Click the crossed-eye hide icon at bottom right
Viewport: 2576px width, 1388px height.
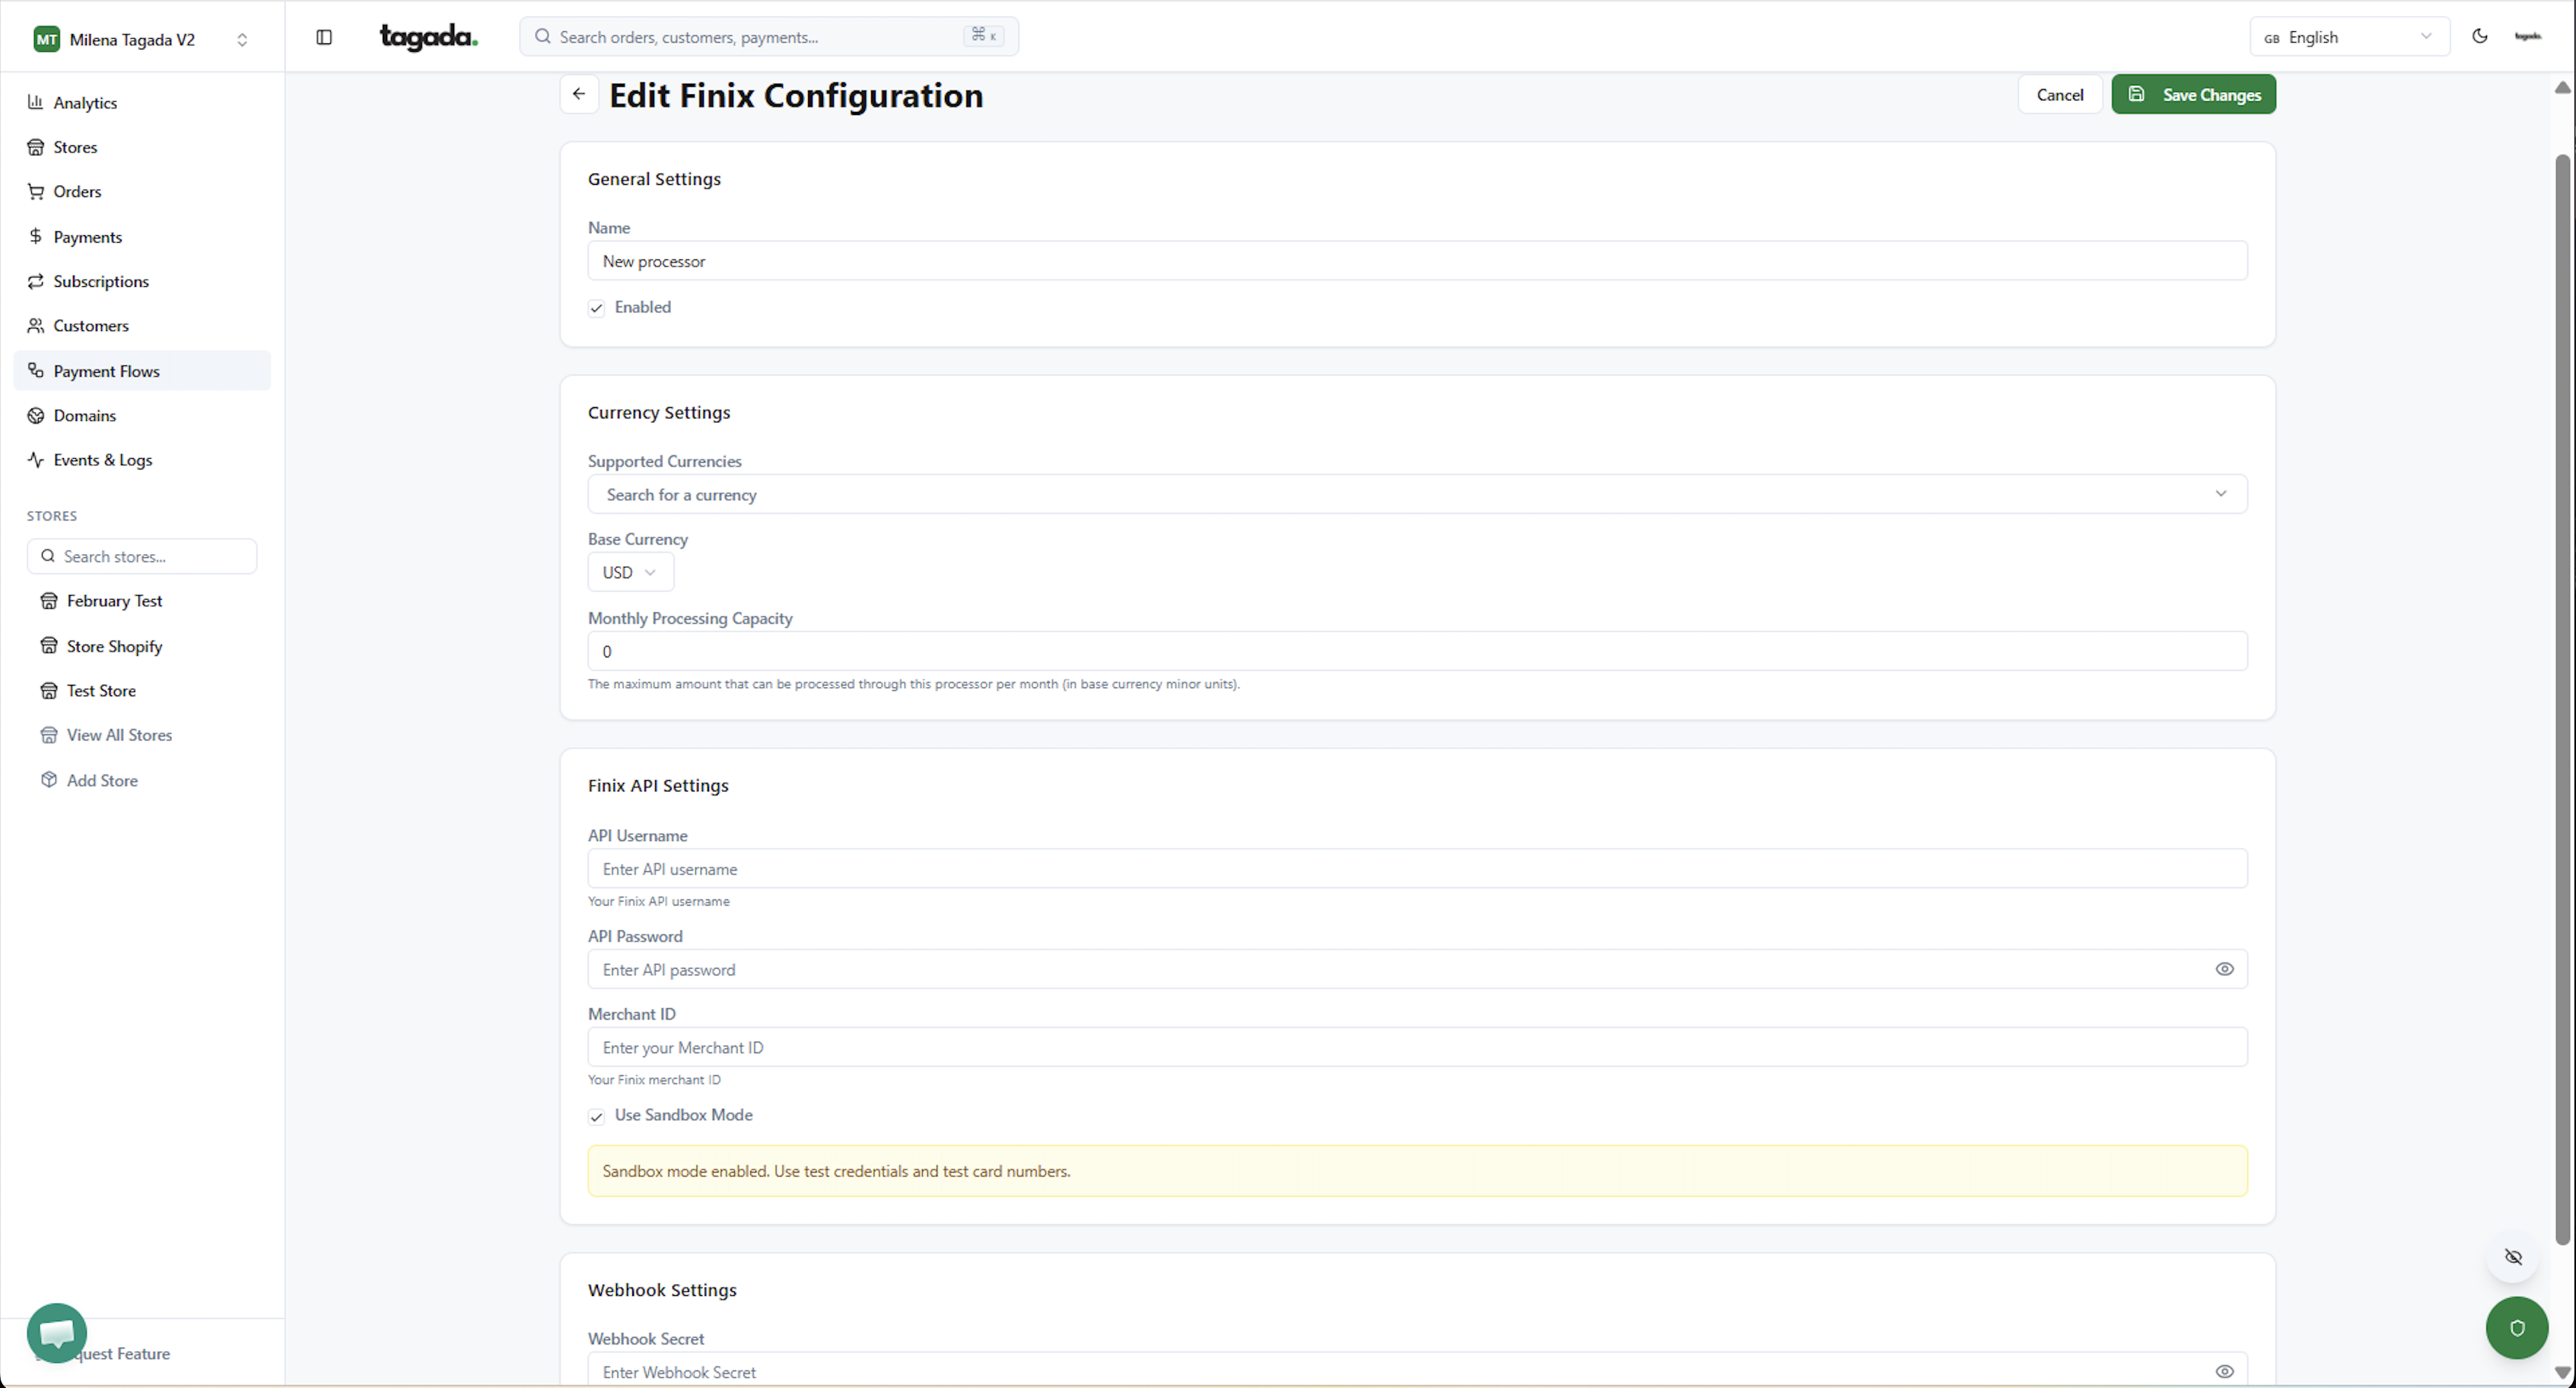[x=2513, y=1257]
